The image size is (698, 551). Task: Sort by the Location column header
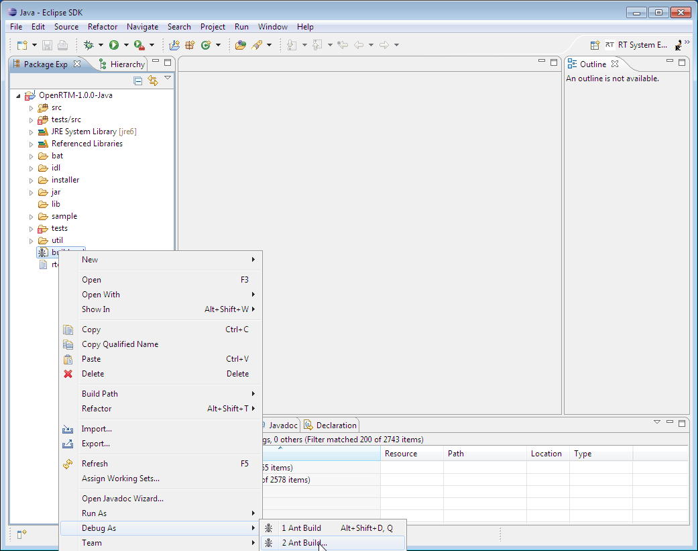pyautogui.click(x=548, y=454)
